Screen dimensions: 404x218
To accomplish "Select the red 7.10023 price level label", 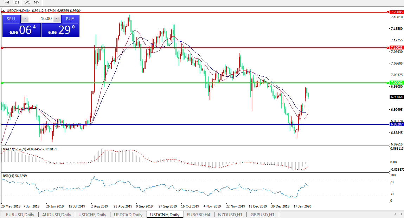I will tap(397, 47).
